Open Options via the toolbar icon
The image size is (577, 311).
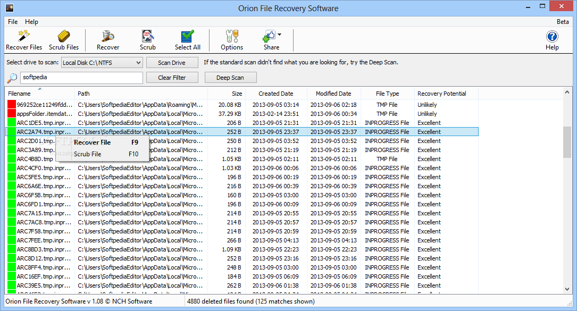[x=231, y=40]
